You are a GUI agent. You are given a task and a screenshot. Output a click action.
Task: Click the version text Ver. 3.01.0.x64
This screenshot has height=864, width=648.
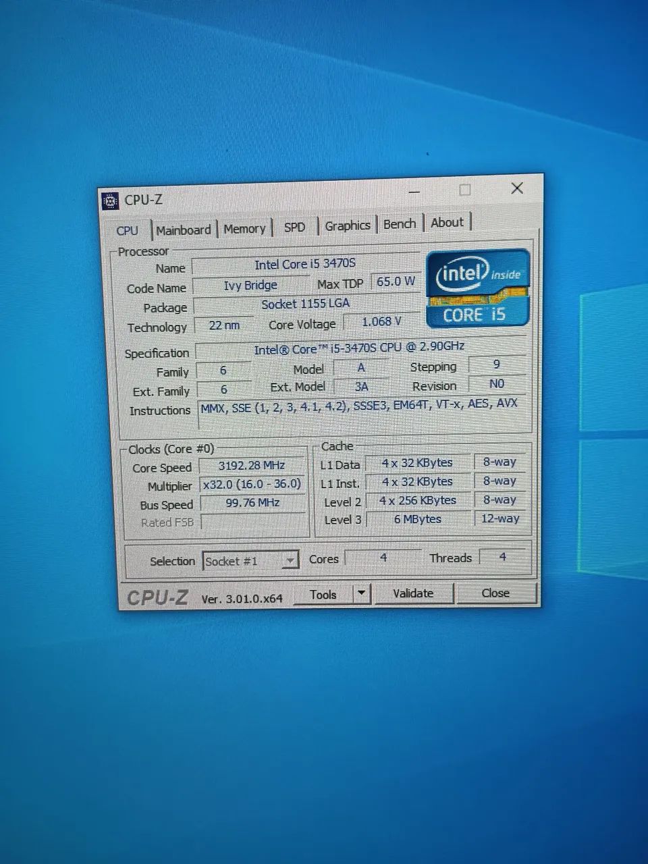click(x=242, y=598)
